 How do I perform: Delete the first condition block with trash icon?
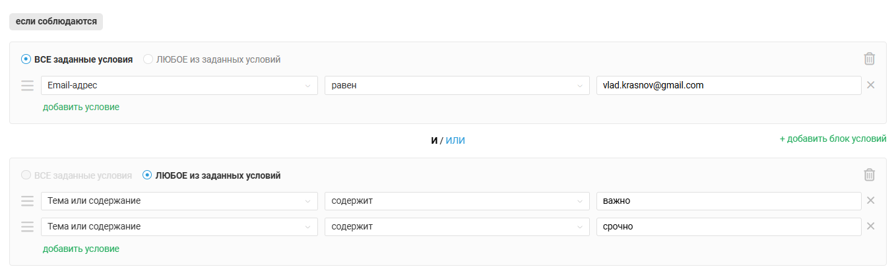[870, 59]
